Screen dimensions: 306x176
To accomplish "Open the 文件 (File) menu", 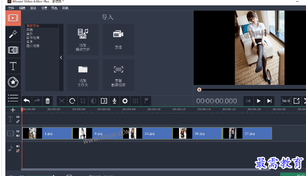I will [11, 8].
